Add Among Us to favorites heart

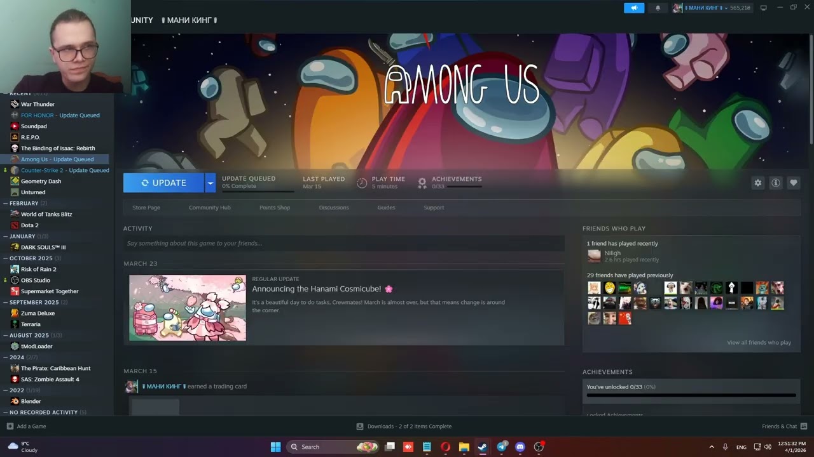pyautogui.click(x=793, y=183)
